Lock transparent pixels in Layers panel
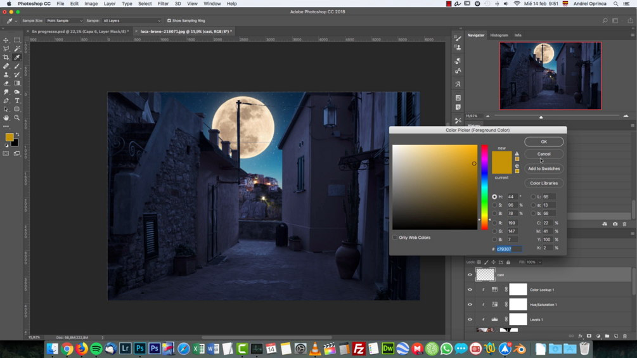 479,262
